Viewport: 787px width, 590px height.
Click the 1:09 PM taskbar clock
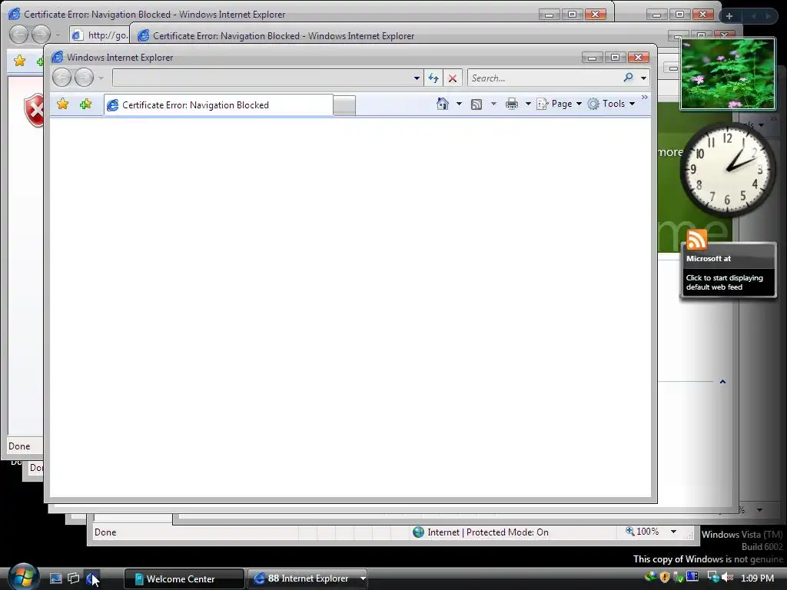pyautogui.click(x=757, y=578)
